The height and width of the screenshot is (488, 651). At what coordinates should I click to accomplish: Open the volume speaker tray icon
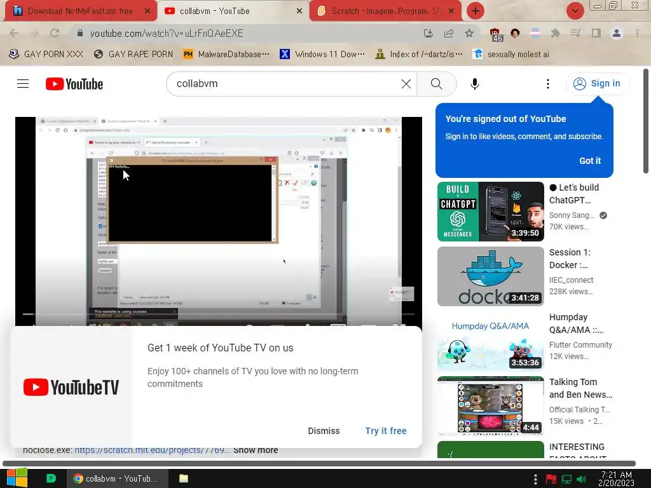click(x=582, y=479)
